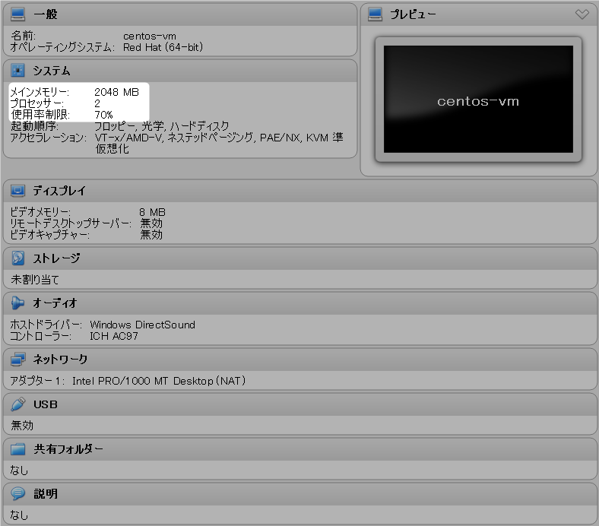Click the 起動順序 label
This screenshot has width=599, height=526.
[x=34, y=126]
